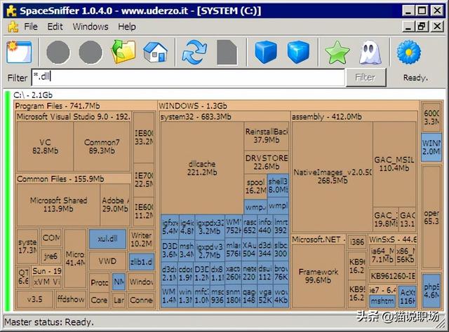Screen dimensions: 449x332
Task: Click the white ghost icon
Action: pyautogui.click(x=370, y=53)
